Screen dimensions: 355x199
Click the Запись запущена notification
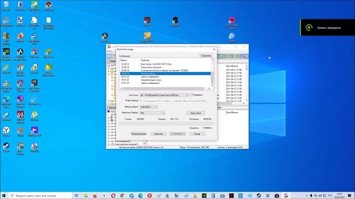[x=327, y=28]
